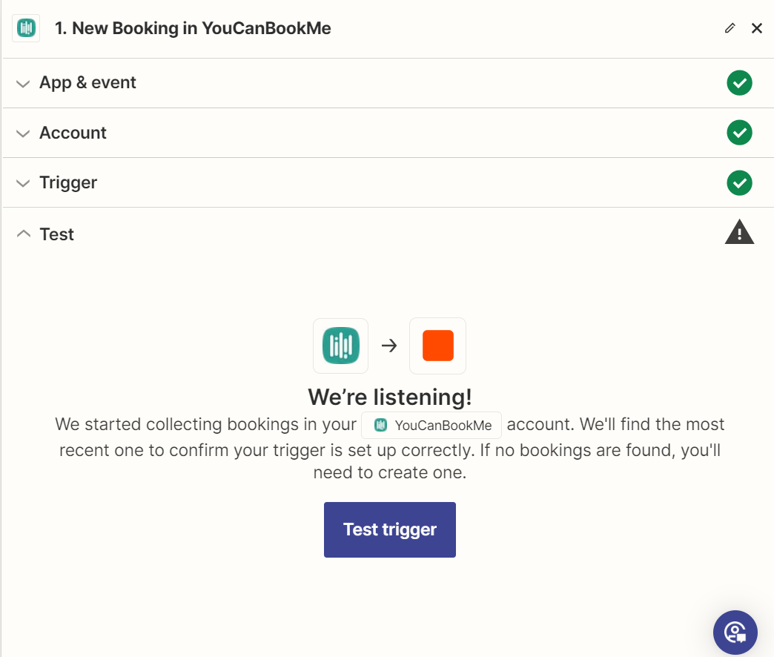Click the YouCanBookMe app icon in the step header

(x=25, y=27)
